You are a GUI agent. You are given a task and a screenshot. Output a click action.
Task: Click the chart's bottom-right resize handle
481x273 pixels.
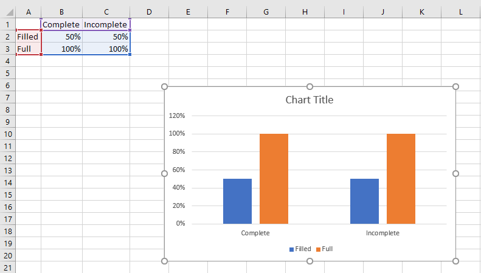[x=455, y=261]
